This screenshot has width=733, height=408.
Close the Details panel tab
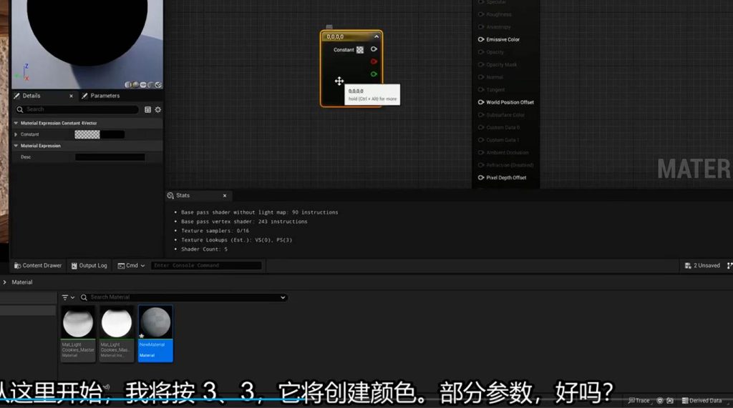(71, 96)
